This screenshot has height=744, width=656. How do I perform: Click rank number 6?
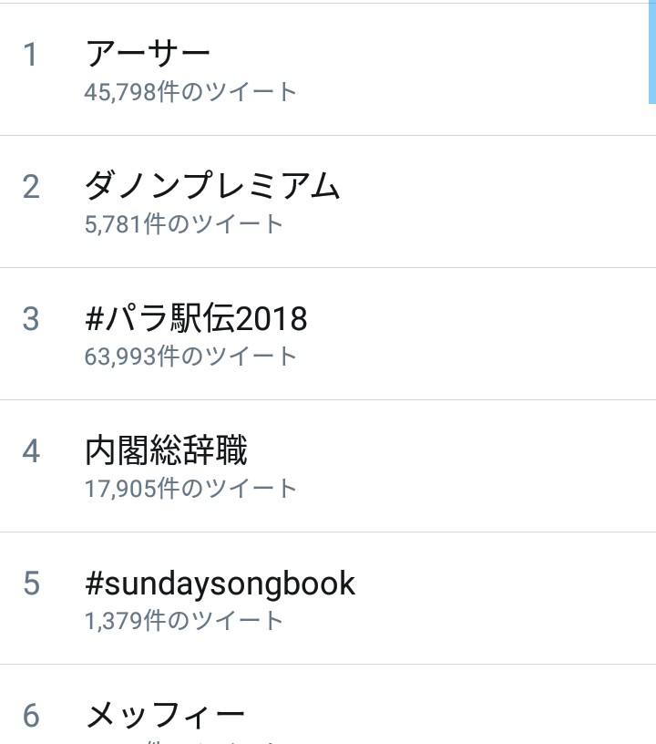point(31,716)
